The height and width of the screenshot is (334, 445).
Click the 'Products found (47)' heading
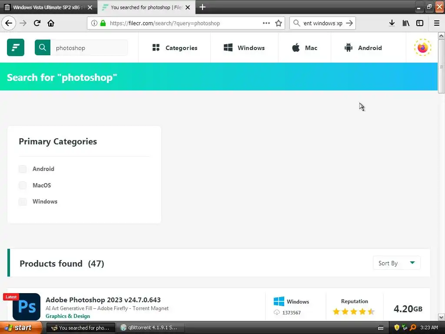click(x=62, y=264)
